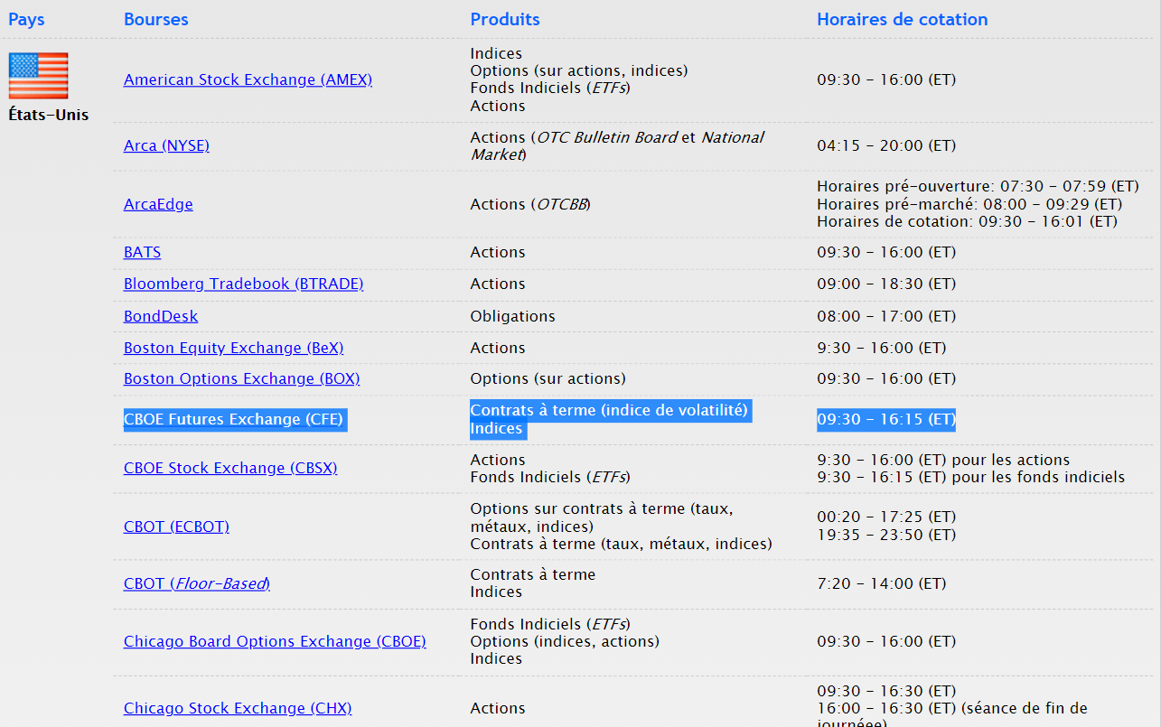The width and height of the screenshot is (1161, 727).
Task: Open the BATS exchange link
Action: [142, 252]
